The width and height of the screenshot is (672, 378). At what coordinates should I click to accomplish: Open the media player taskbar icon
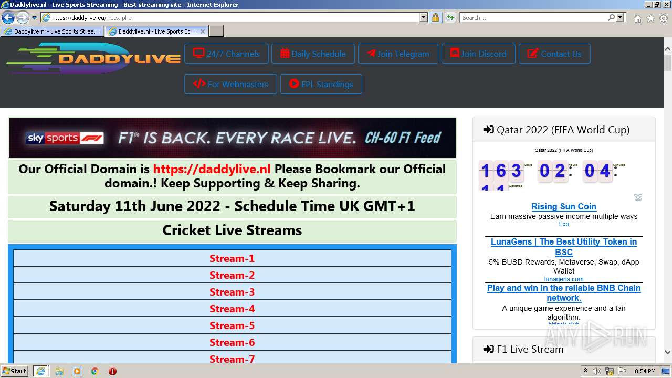(x=77, y=371)
